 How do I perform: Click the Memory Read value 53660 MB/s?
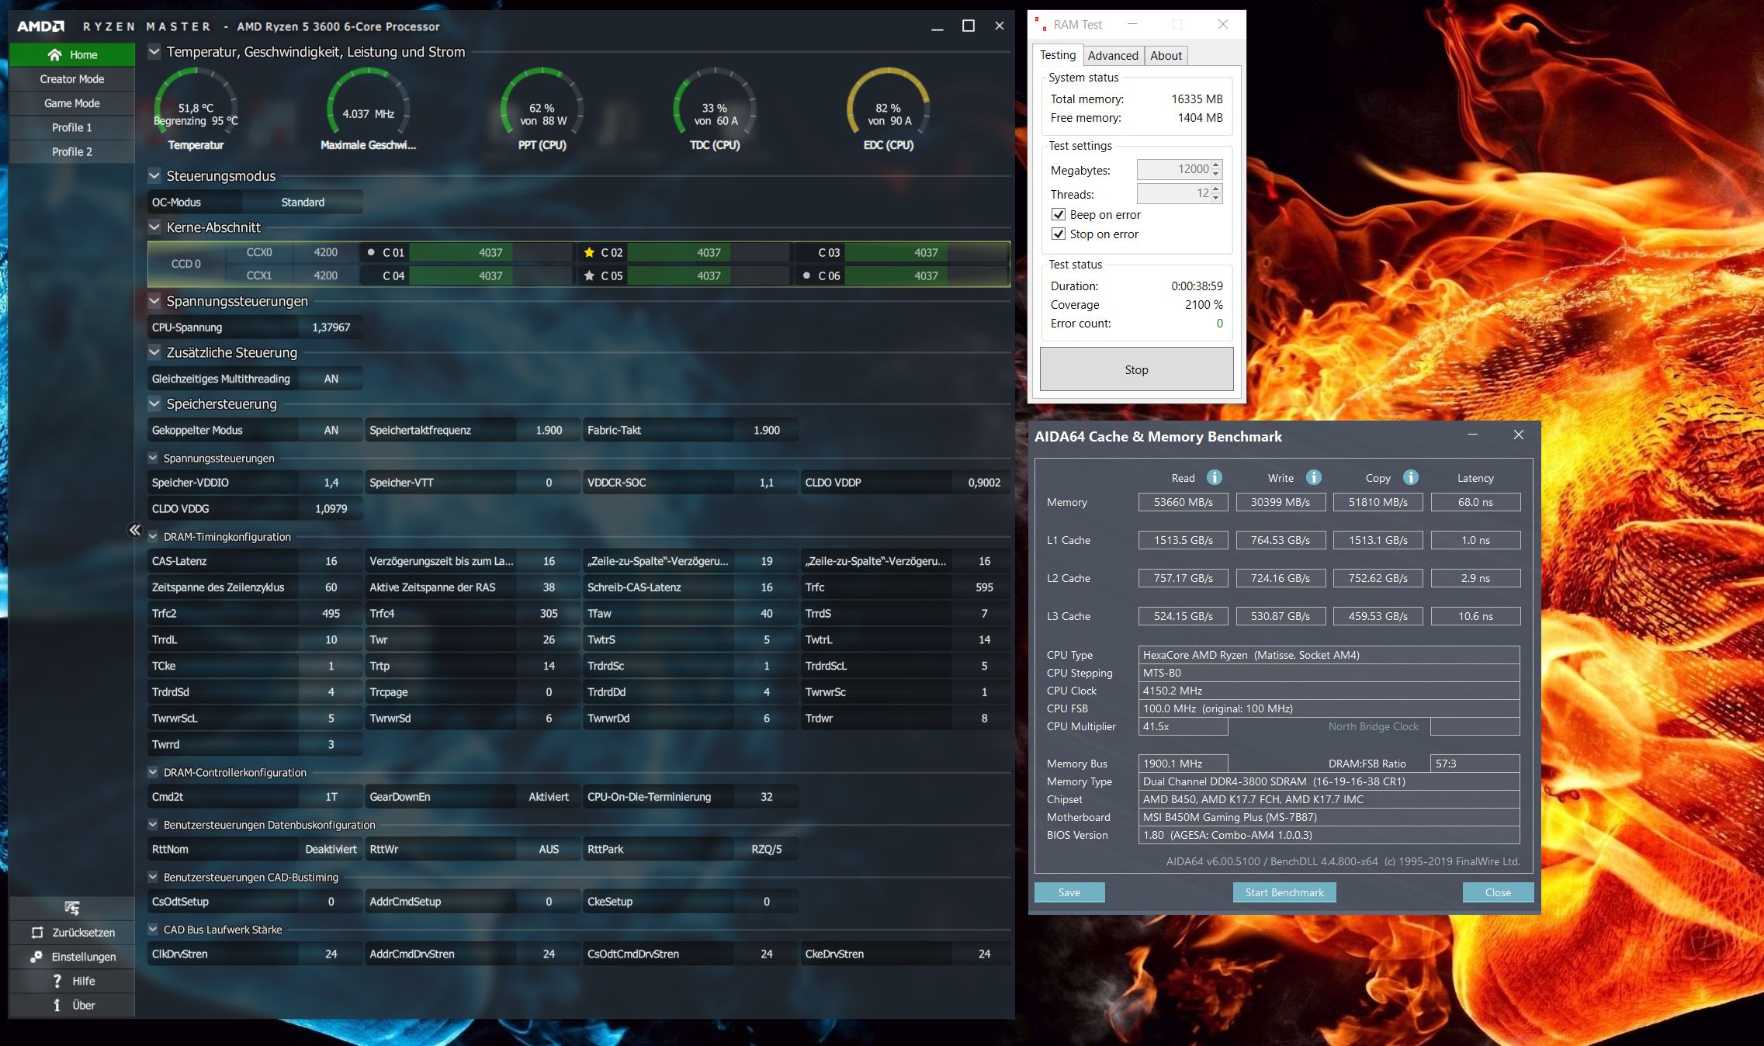click(x=1183, y=502)
